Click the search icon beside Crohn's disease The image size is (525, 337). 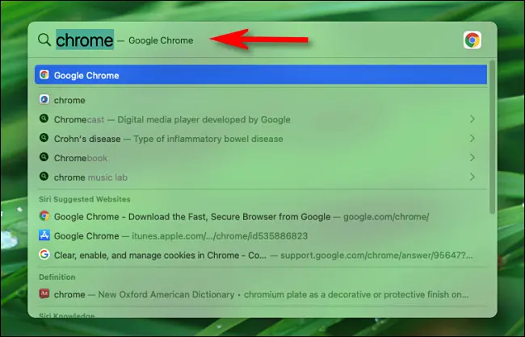pyautogui.click(x=44, y=139)
